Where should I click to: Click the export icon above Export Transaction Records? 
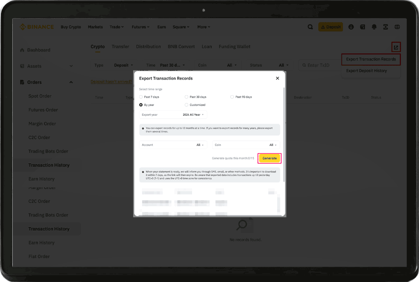tap(396, 47)
